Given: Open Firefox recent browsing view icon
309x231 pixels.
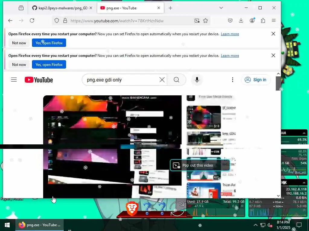Looking at the screenshot, I should [21, 8].
